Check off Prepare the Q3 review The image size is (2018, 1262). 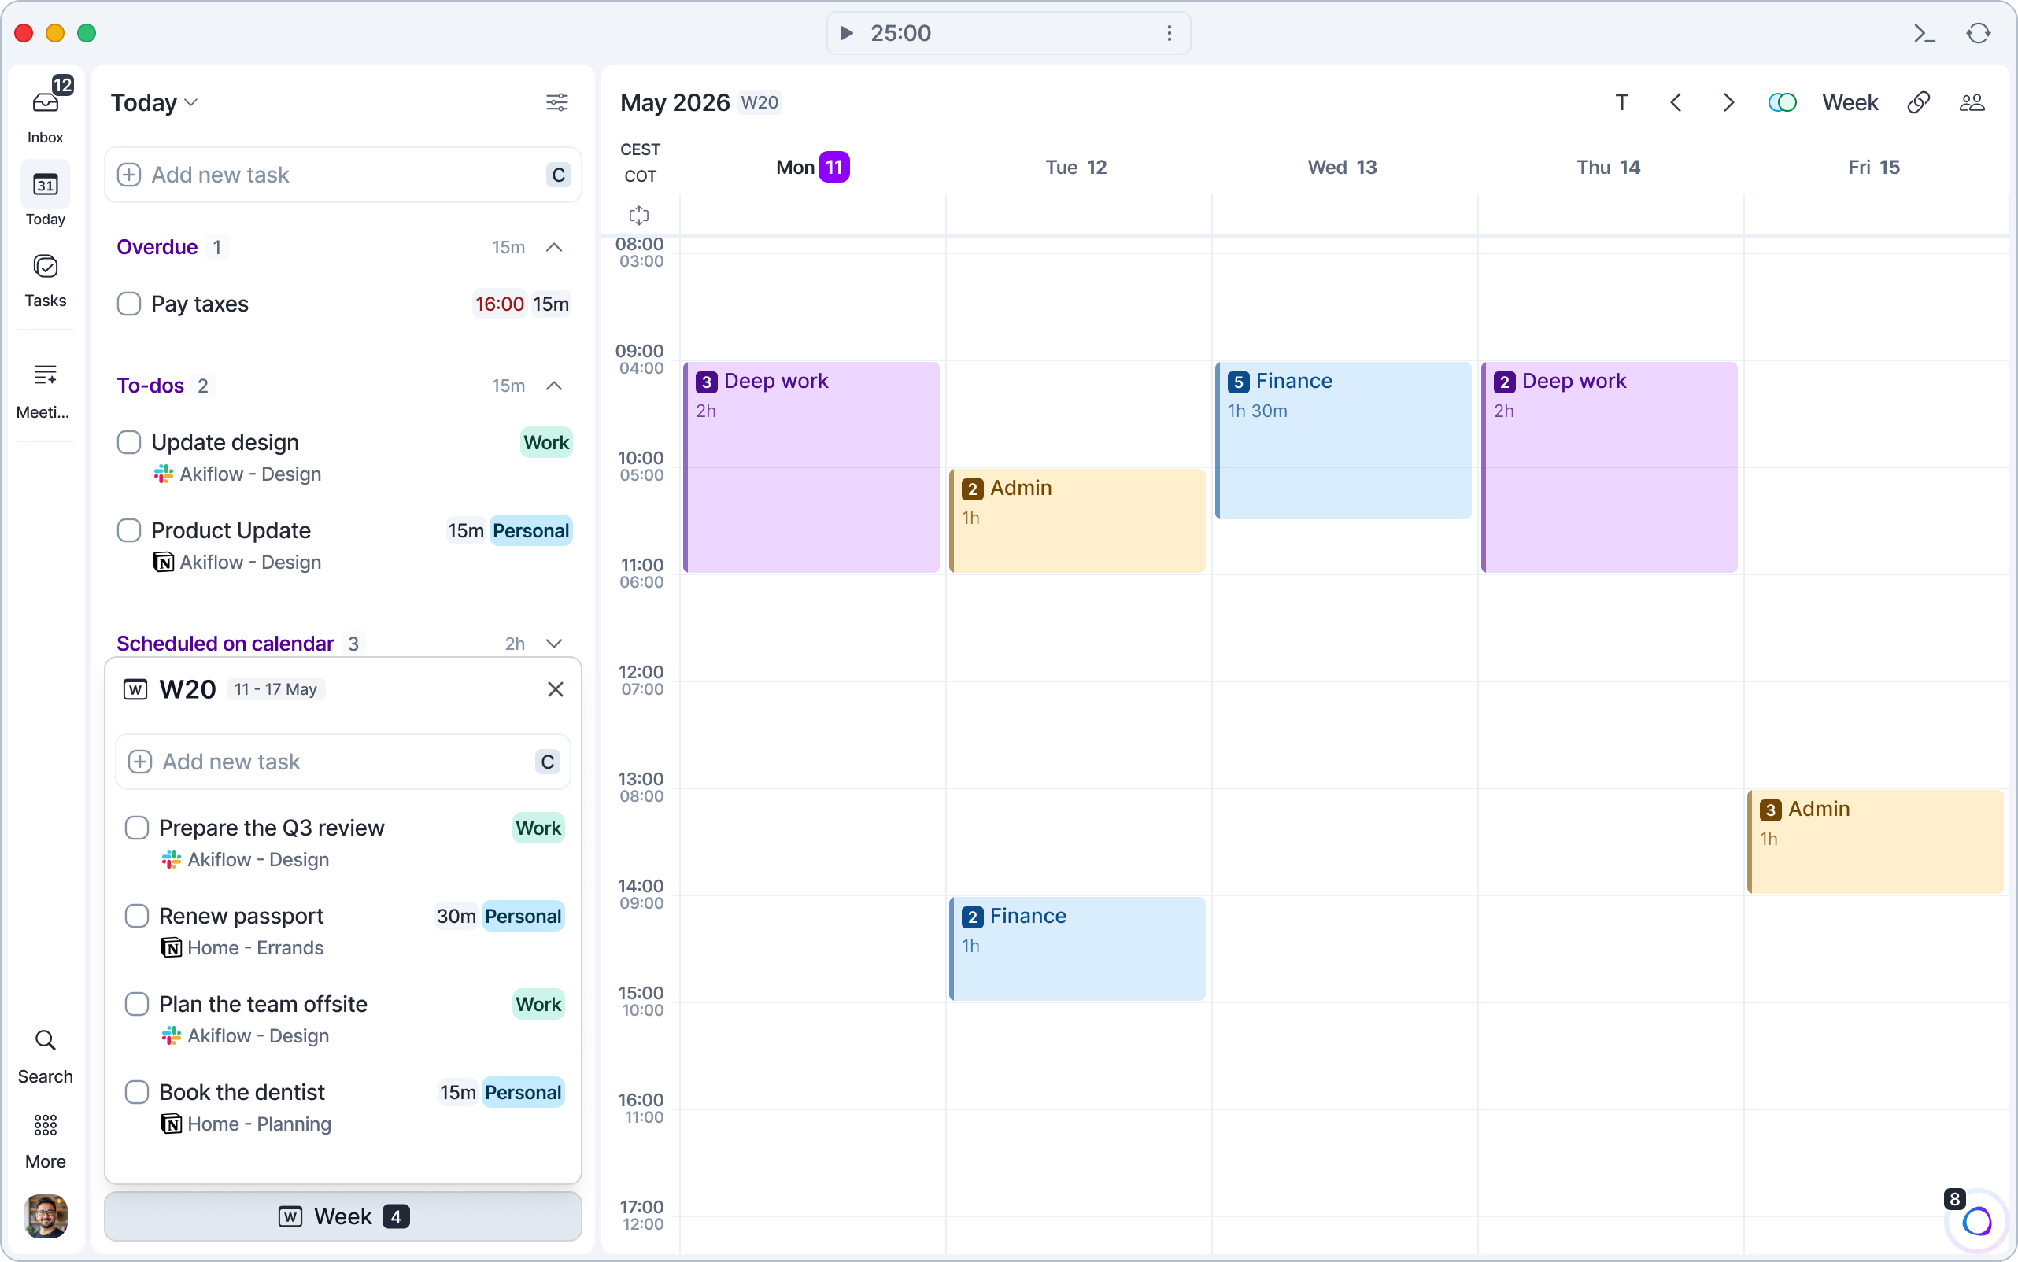click(x=137, y=828)
